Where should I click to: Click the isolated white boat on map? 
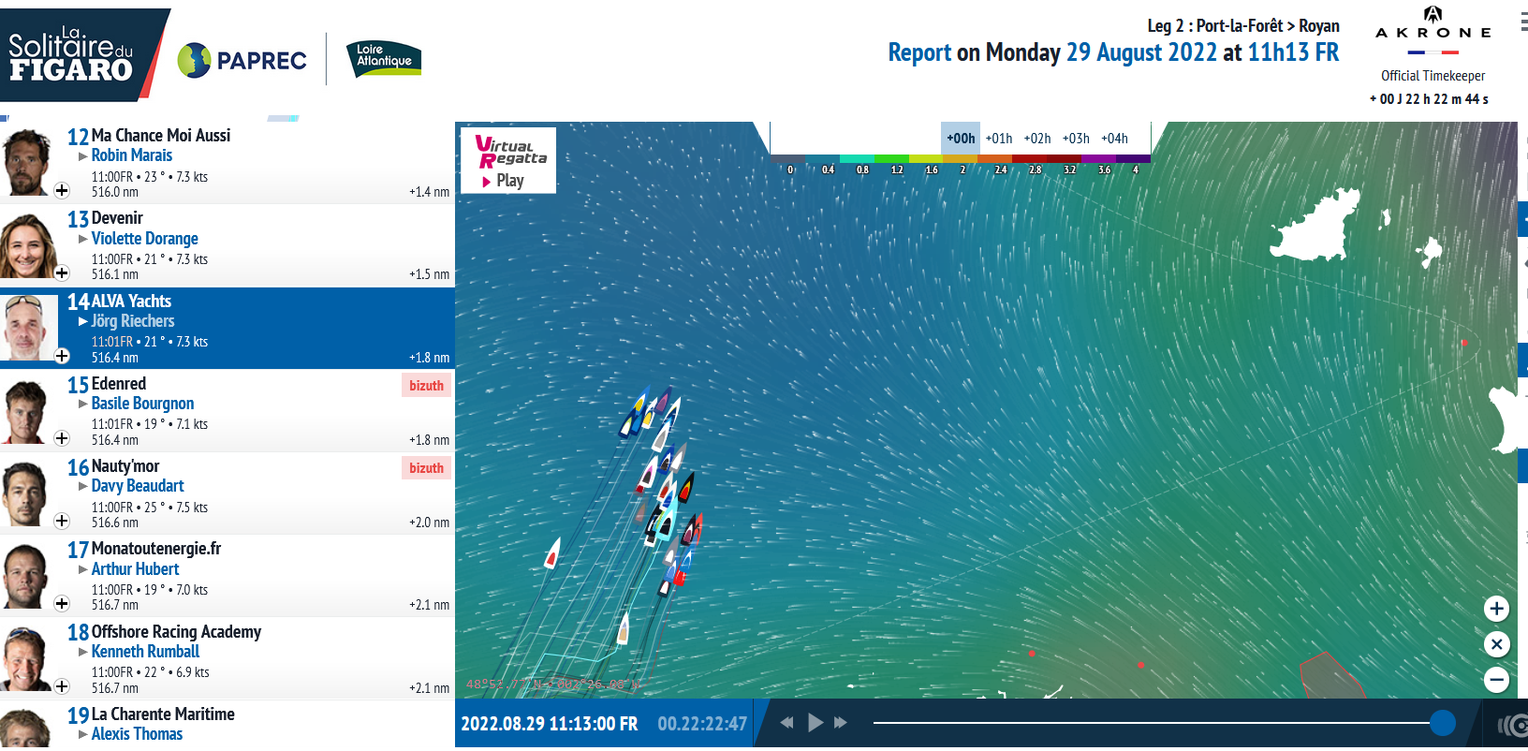[x=552, y=553]
